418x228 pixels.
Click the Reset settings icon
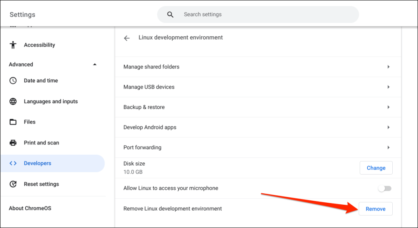click(x=13, y=184)
